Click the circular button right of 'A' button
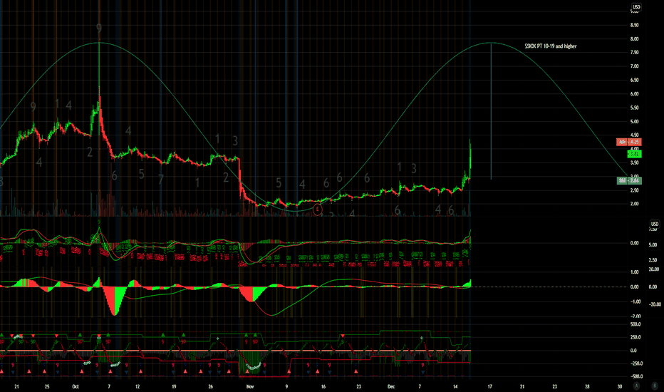 click(x=655, y=386)
